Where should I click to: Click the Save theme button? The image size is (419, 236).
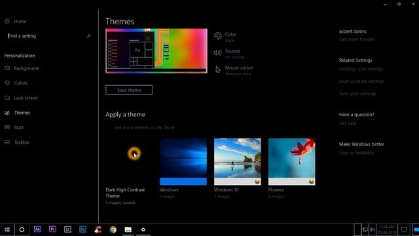(129, 90)
